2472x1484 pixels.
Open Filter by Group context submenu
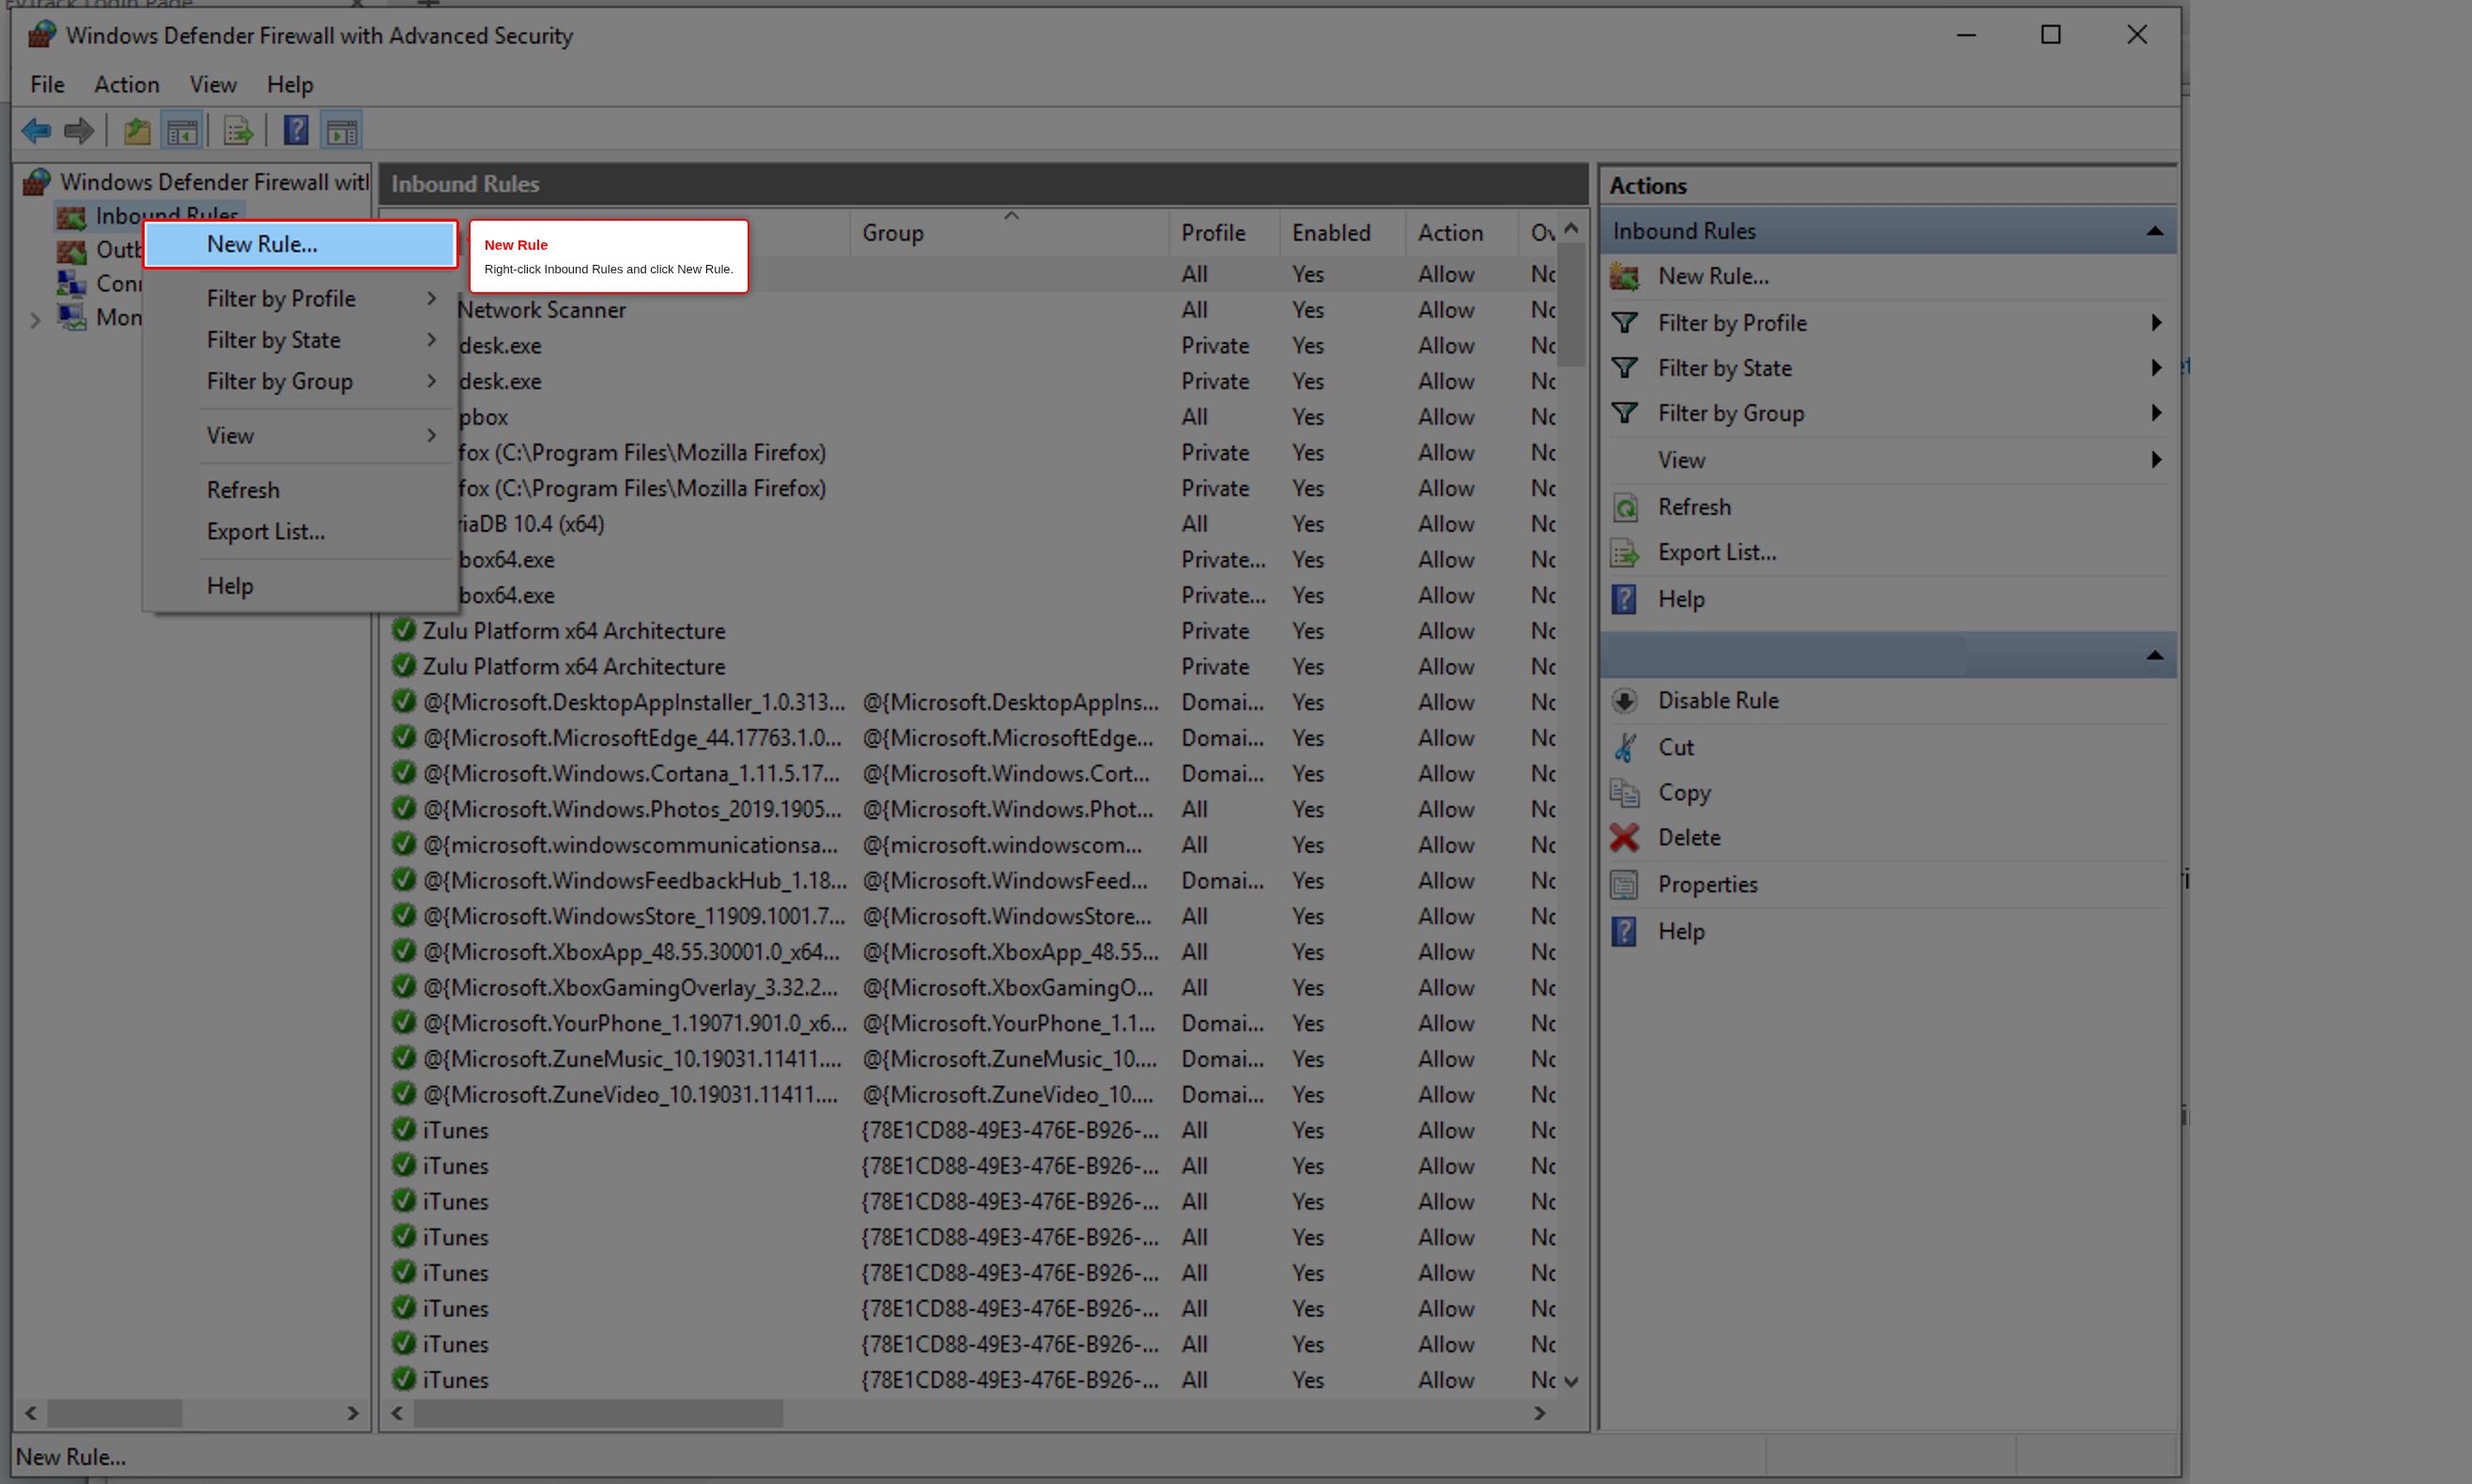(301, 381)
